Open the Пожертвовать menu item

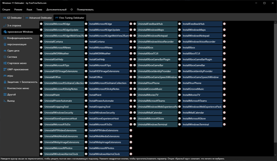tap(85, 9)
